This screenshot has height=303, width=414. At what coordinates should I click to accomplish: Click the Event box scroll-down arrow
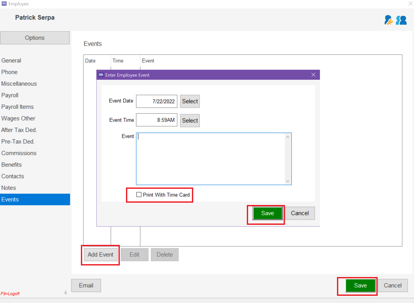[x=288, y=181]
